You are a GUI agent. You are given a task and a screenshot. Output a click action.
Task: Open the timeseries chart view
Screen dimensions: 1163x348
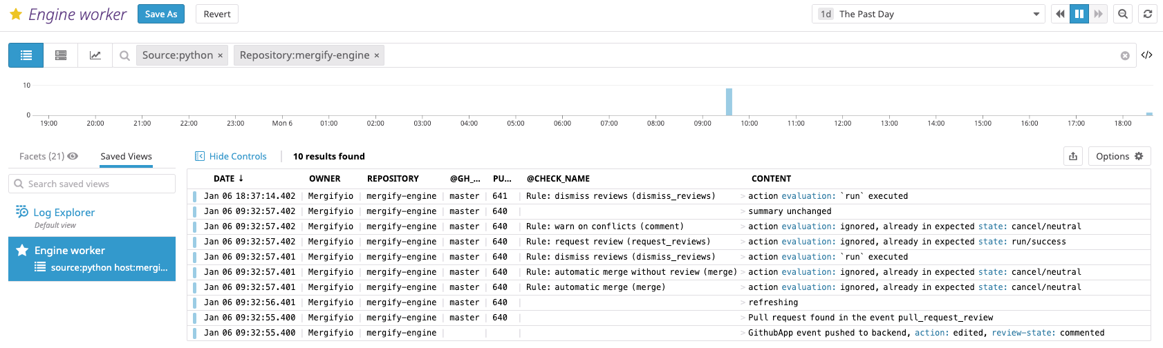[95, 55]
